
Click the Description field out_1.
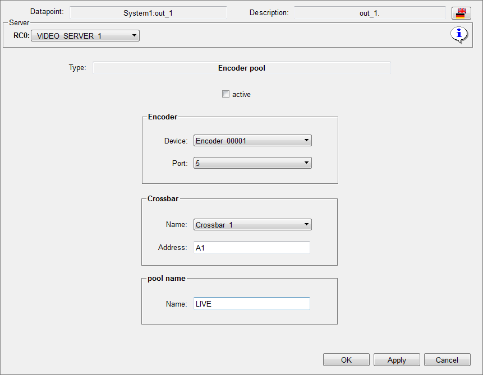370,13
